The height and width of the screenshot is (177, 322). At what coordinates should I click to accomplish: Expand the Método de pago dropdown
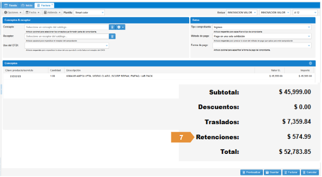click(262, 36)
